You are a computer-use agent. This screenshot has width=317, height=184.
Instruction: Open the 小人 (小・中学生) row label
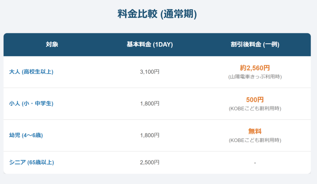pyautogui.click(x=31, y=103)
